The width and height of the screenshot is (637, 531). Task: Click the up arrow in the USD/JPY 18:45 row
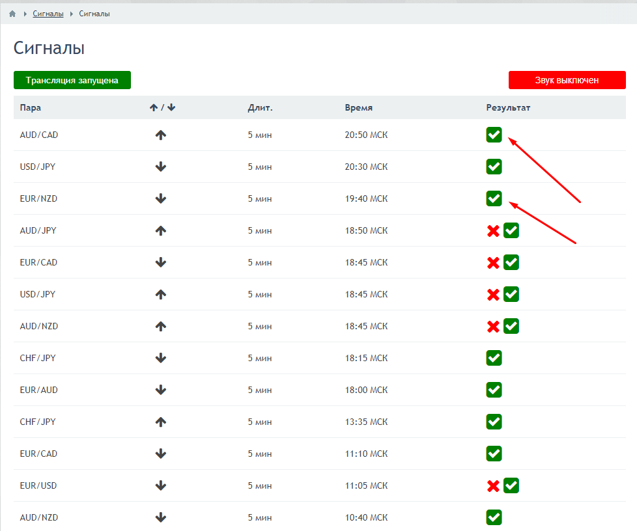[161, 294]
